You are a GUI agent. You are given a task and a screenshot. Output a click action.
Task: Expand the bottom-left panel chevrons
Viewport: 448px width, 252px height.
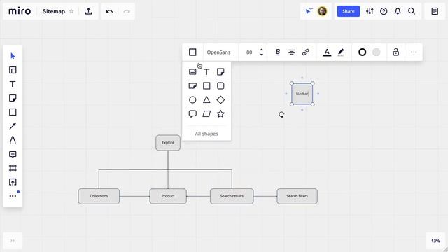coord(13,241)
